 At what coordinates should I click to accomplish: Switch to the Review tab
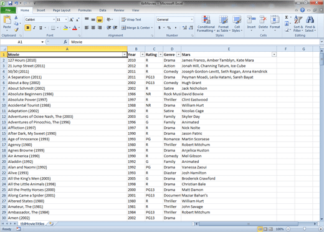[x=119, y=10]
